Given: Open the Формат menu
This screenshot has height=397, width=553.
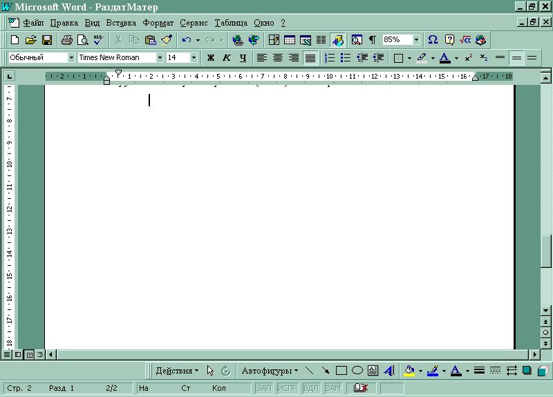Looking at the screenshot, I should coord(158,23).
